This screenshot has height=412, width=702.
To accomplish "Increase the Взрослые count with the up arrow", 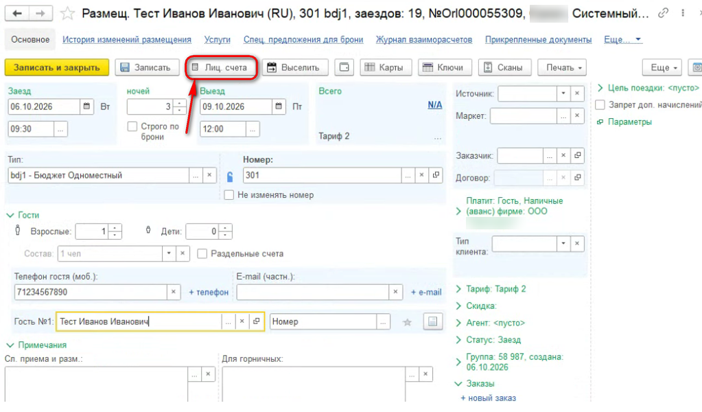I will point(115,228).
